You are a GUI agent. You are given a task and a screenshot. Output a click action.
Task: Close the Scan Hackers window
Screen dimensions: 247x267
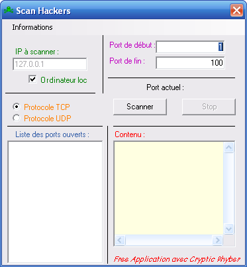click(236, 11)
